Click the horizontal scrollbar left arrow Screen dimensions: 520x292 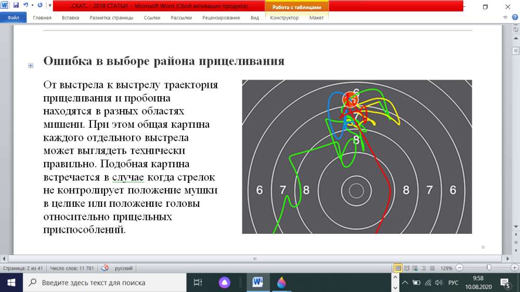pyautogui.click(x=4, y=259)
